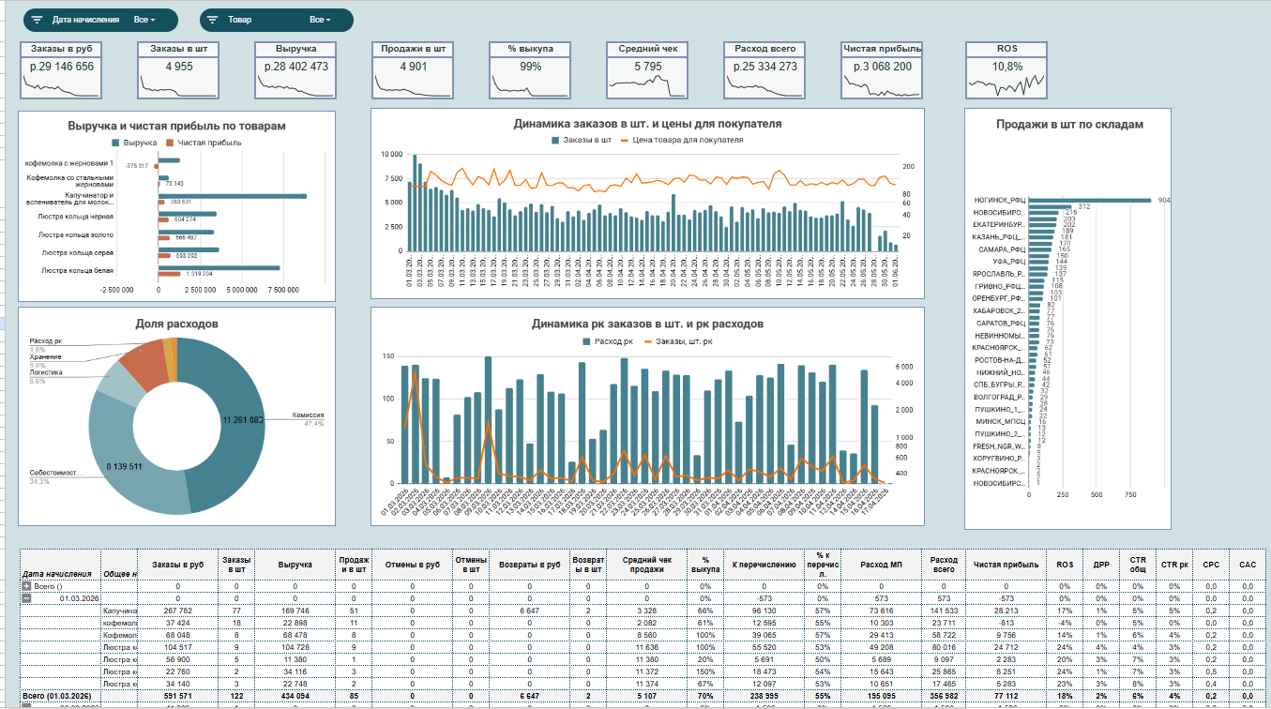Click 'Расход рк' legend entry

[x=608, y=341]
